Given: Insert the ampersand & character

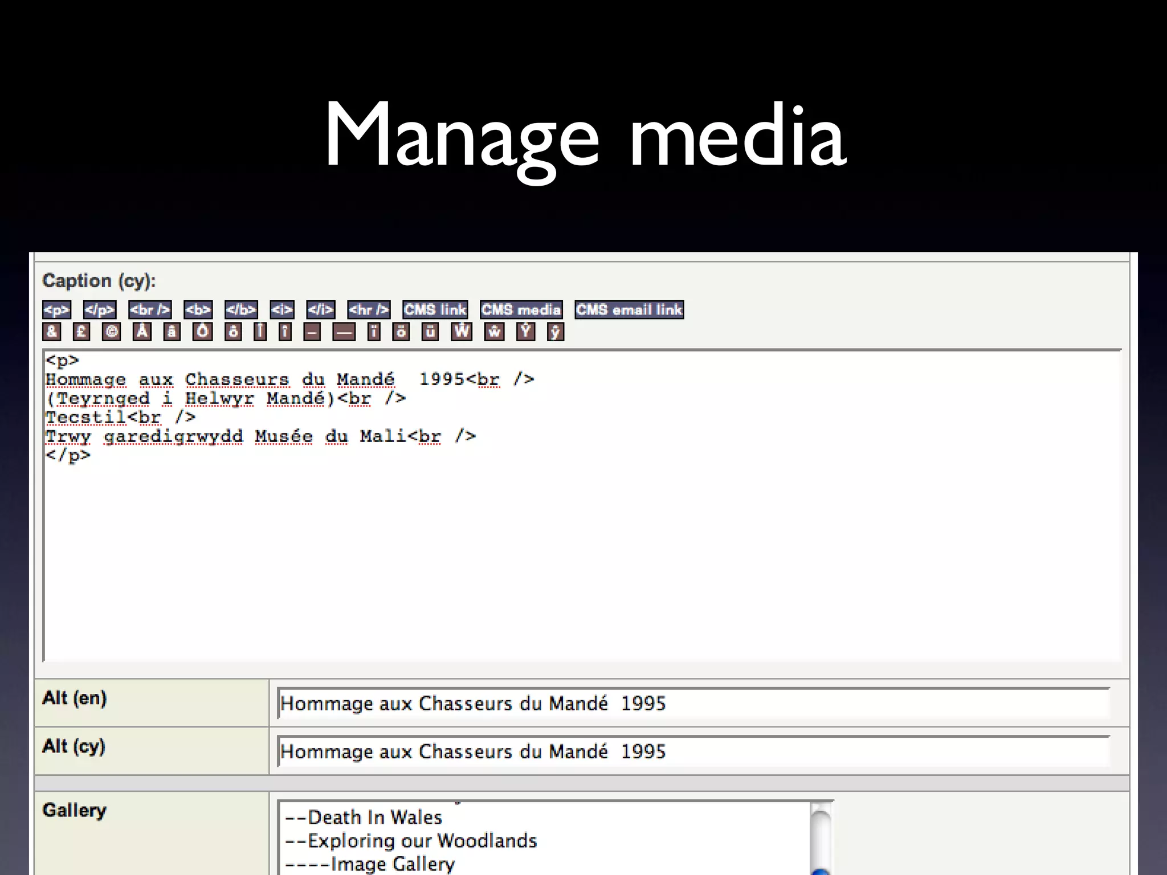Looking at the screenshot, I should click(51, 332).
